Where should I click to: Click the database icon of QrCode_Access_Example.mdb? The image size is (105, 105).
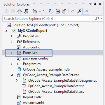[x=19, y=69]
